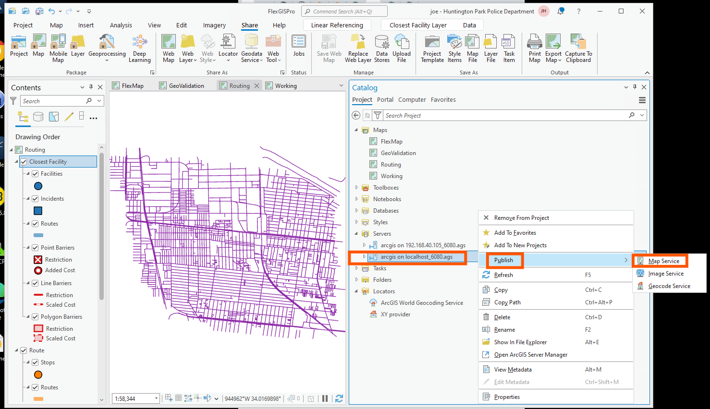Viewport: 710px width, 409px height.
Task: Click Facilities blue circle symbol
Action: click(x=38, y=186)
